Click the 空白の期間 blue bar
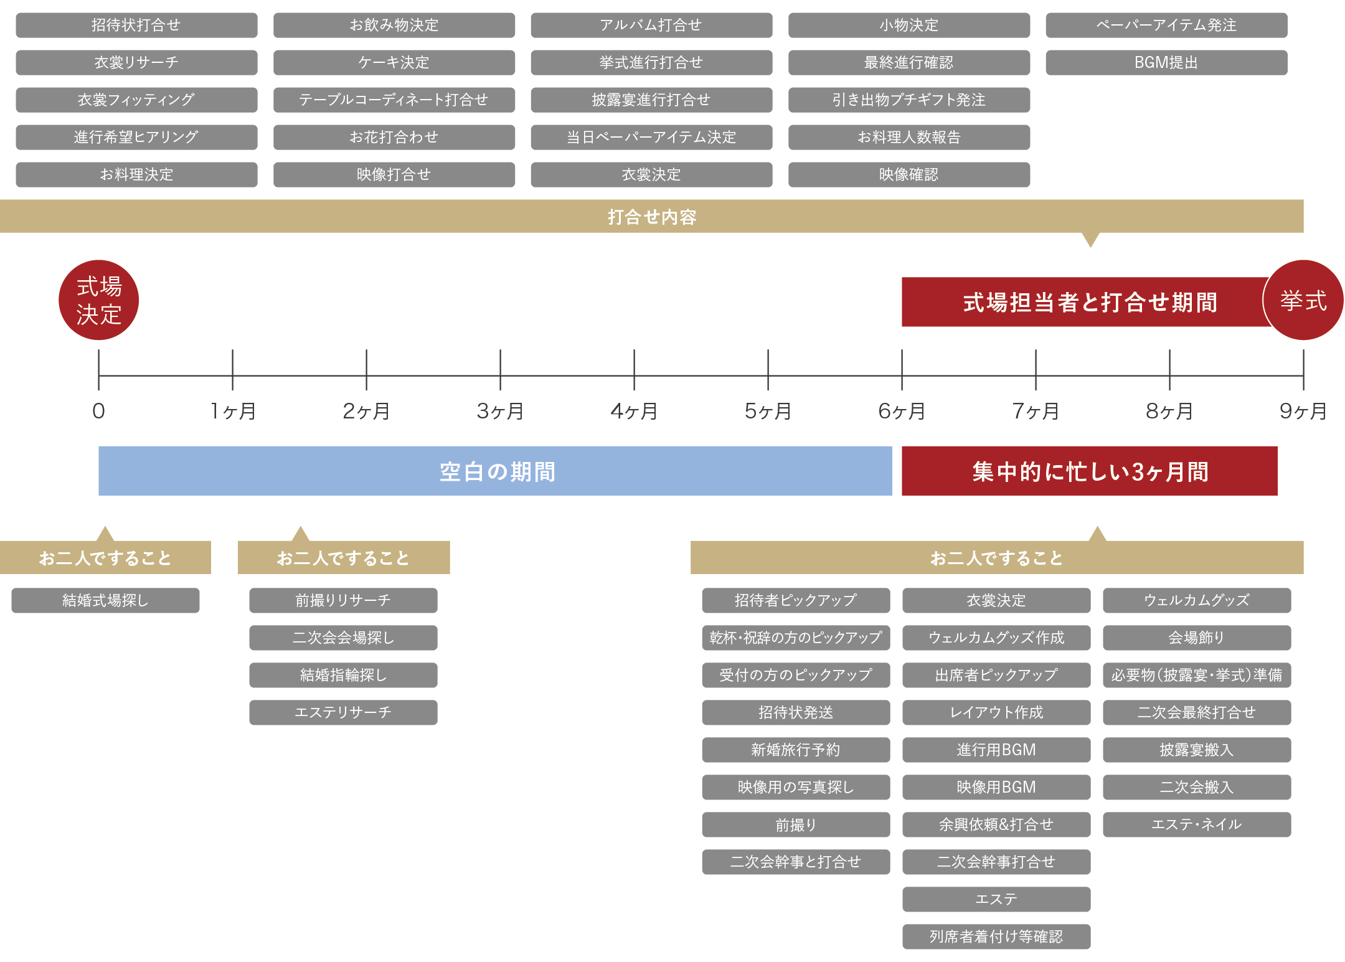Image resolution: width=1345 pixels, height=962 pixels. pos(495,471)
